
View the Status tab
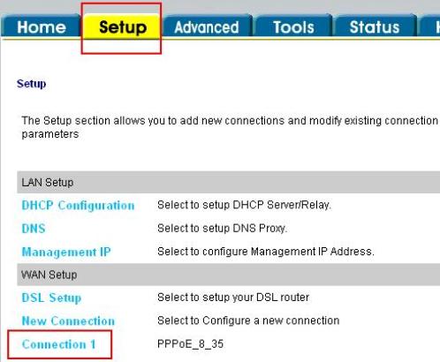(375, 26)
